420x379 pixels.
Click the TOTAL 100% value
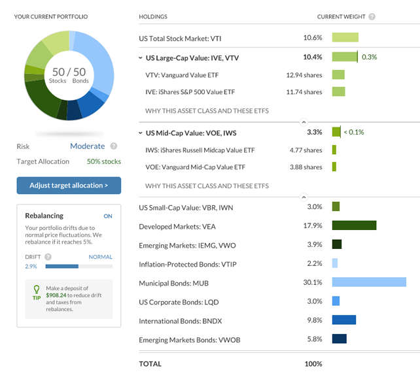(x=313, y=364)
